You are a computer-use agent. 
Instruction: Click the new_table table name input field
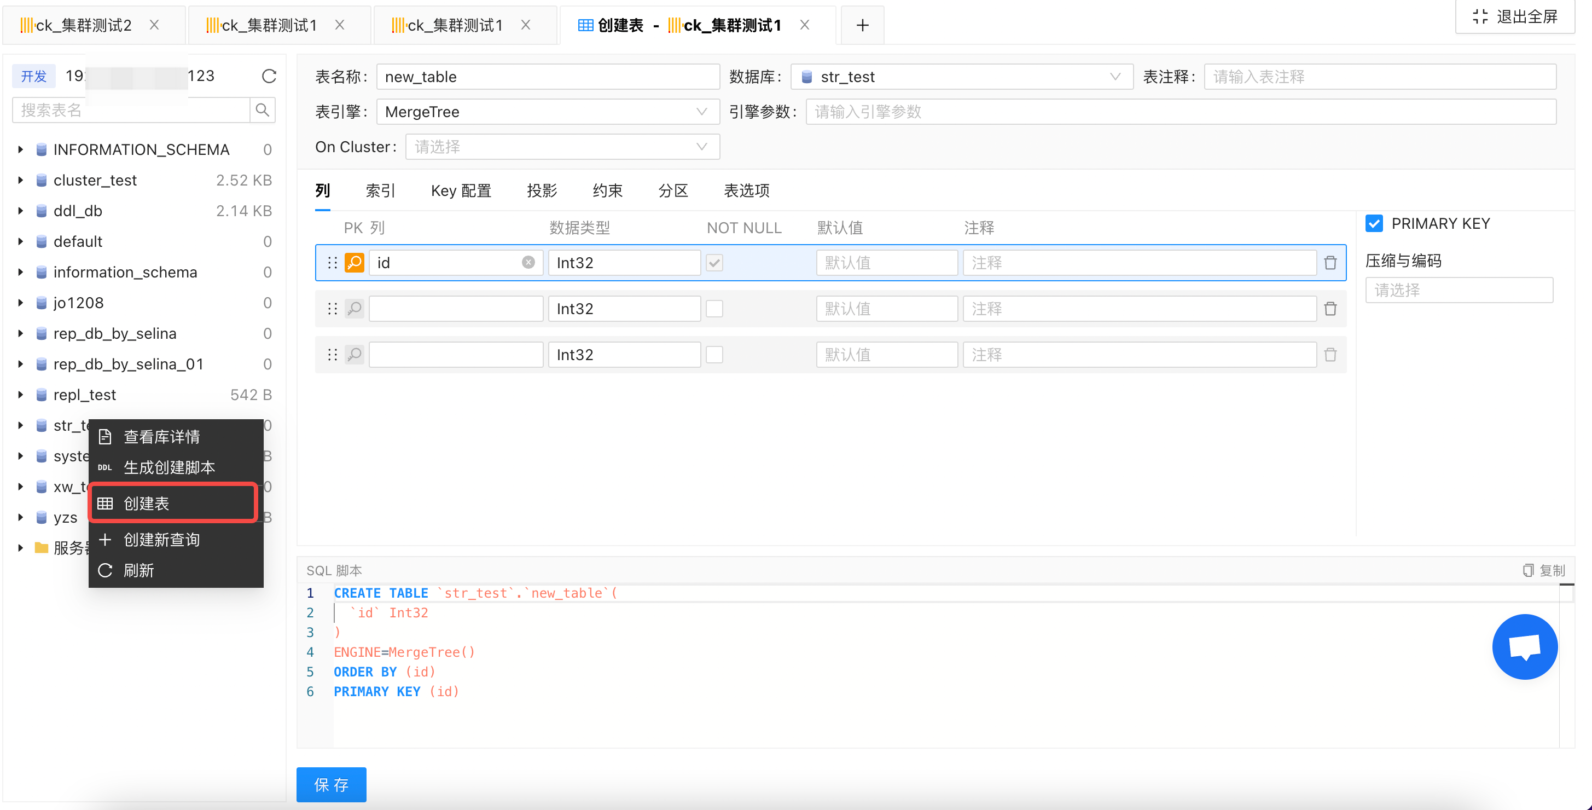coord(548,76)
